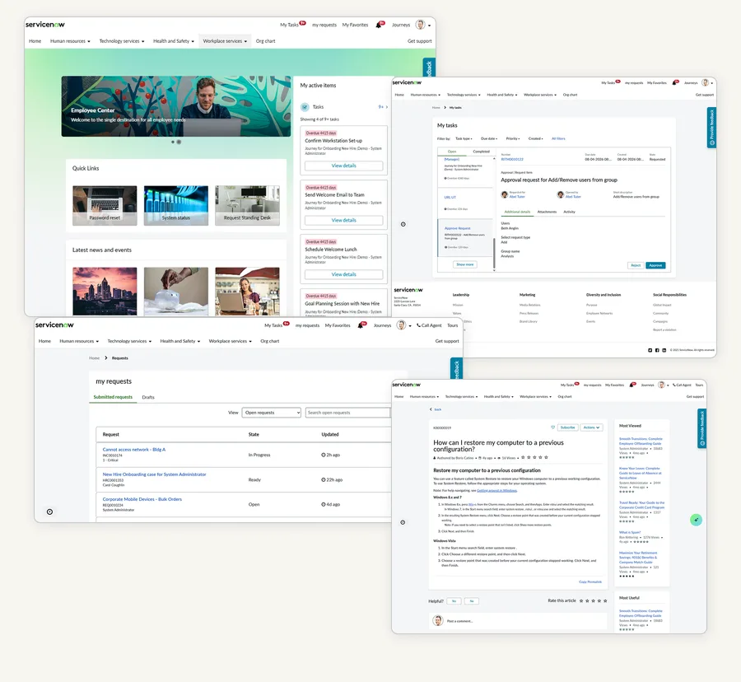Toggle heart favorite on the knowledge article
The width and height of the screenshot is (741, 682).
click(x=552, y=427)
